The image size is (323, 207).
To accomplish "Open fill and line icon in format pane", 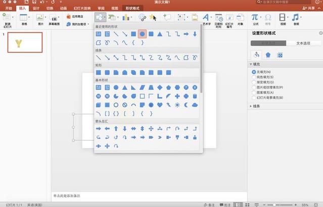I will 256,55.
